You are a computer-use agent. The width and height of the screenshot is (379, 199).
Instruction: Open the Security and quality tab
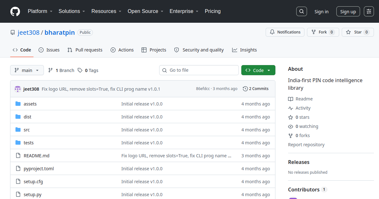point(199,50)
